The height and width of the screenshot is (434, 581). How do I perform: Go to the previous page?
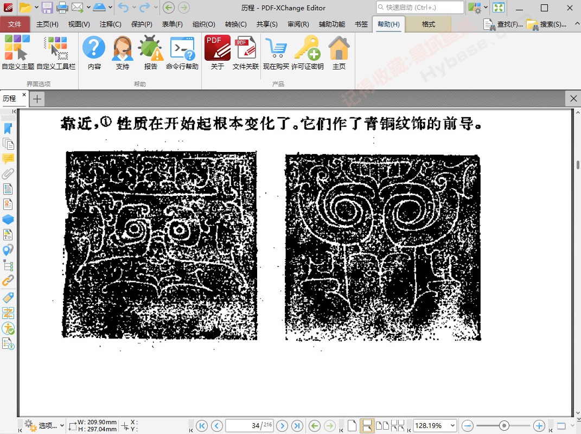(217, 426)
